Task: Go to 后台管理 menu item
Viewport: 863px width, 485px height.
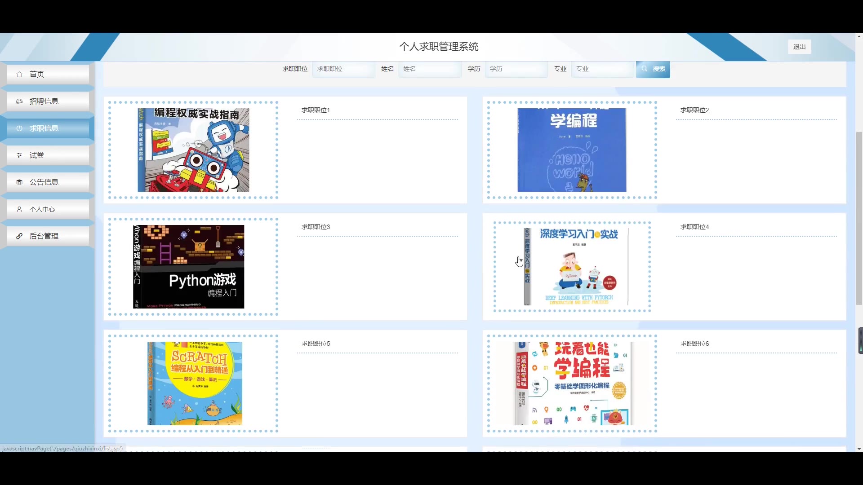Action: pyautogui.click(x=48, y=236)
